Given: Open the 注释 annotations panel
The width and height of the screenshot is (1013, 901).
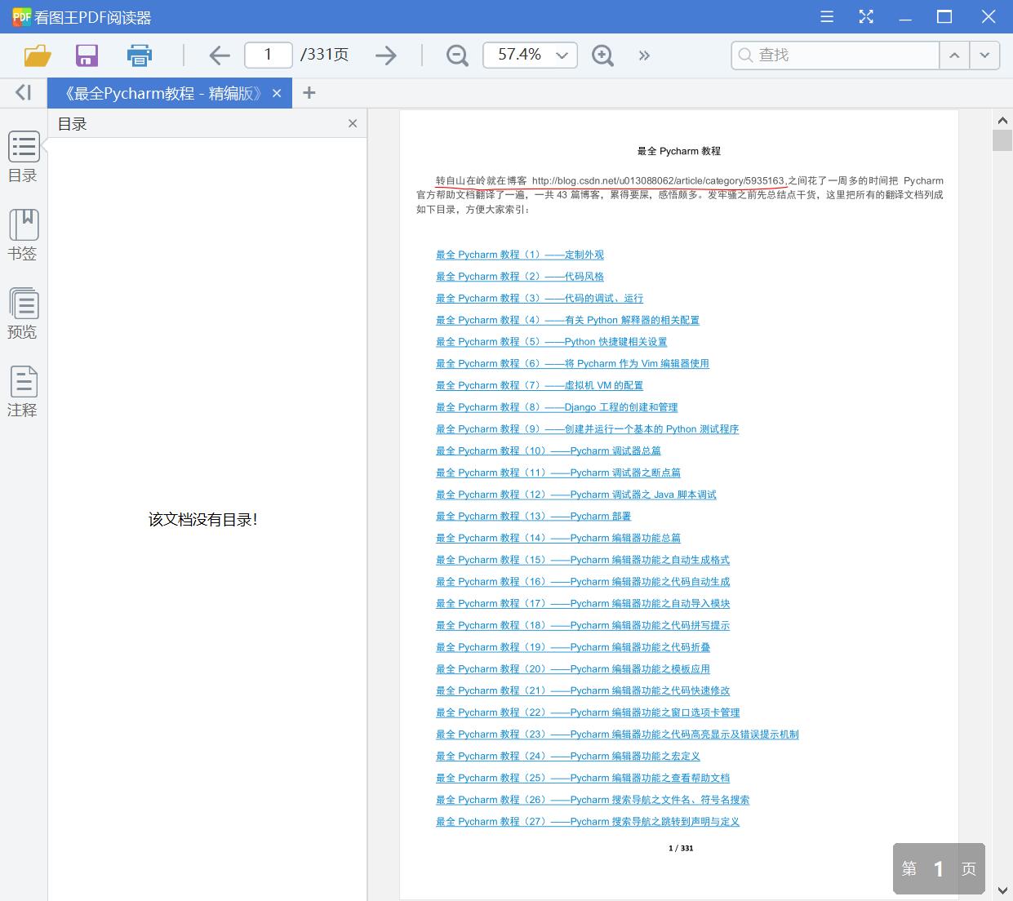Looking at the screenshot, I should coord(23,392).
